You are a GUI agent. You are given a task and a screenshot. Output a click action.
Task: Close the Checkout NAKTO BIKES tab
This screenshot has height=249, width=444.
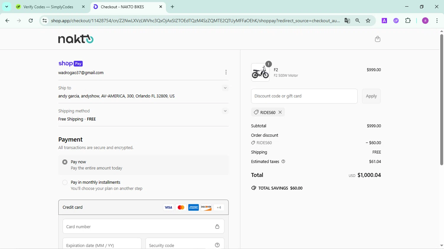161,7
